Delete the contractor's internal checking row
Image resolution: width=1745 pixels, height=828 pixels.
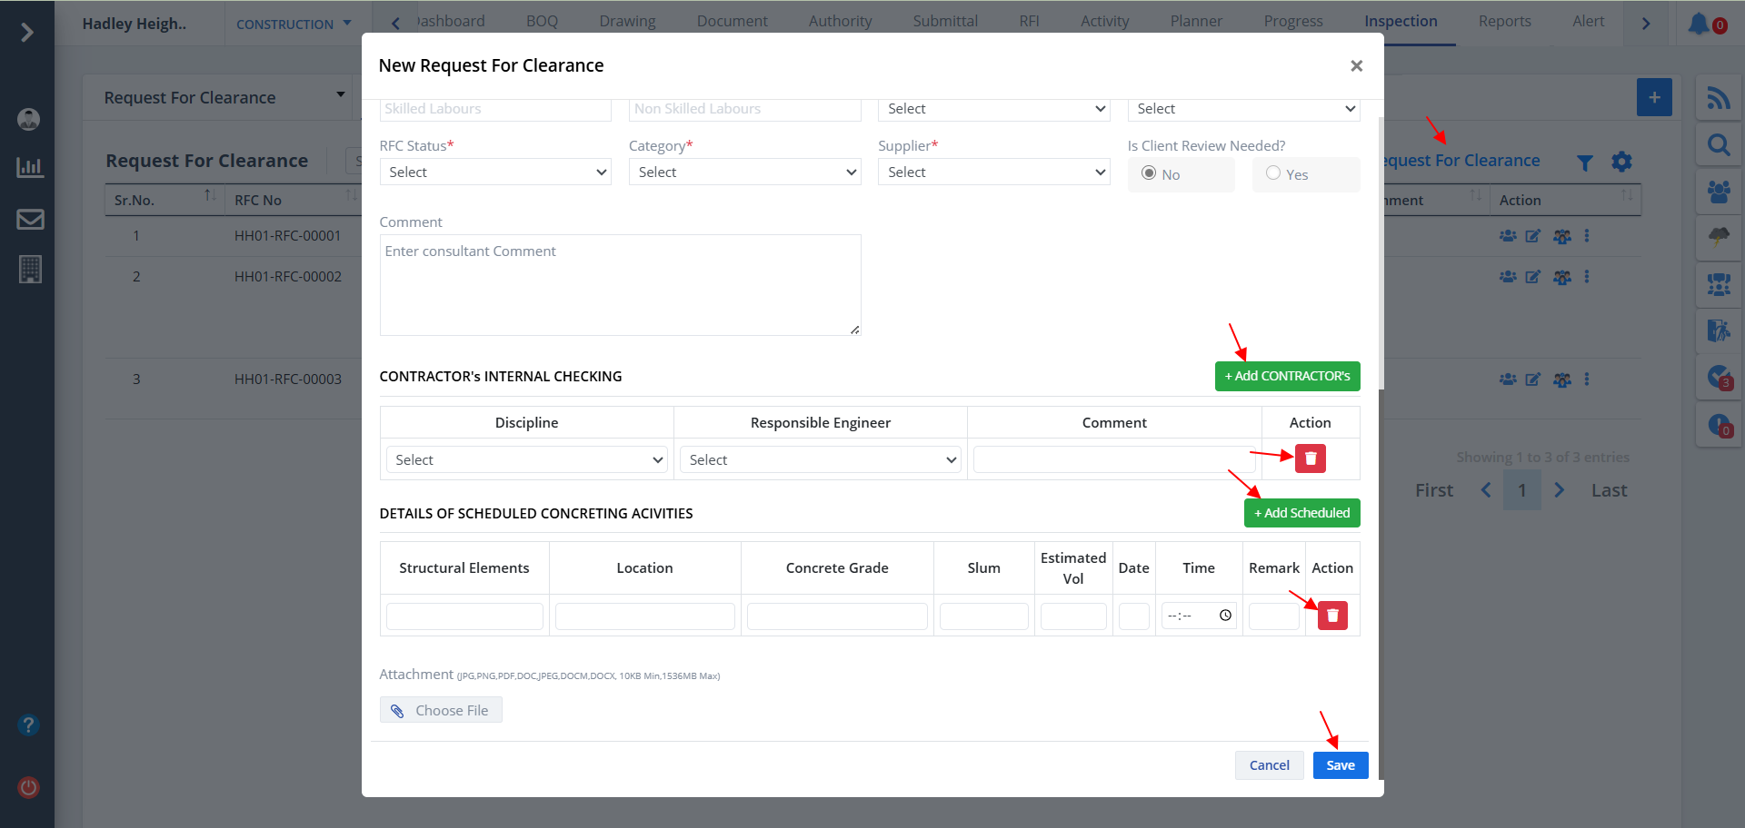[x=1310, y=458]
